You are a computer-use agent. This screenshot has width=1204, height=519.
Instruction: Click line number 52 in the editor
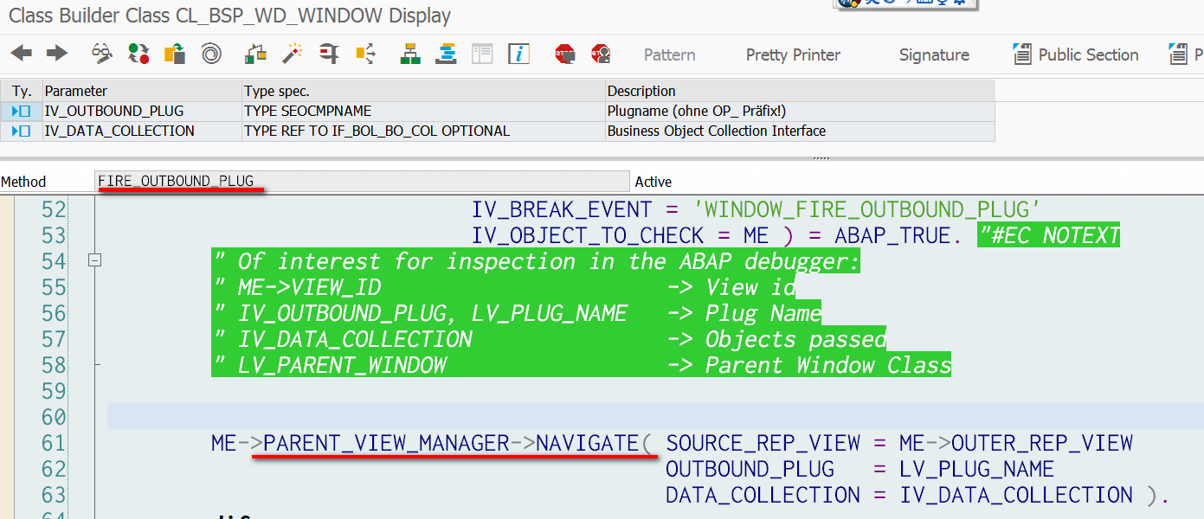click(x=54, y=209)
